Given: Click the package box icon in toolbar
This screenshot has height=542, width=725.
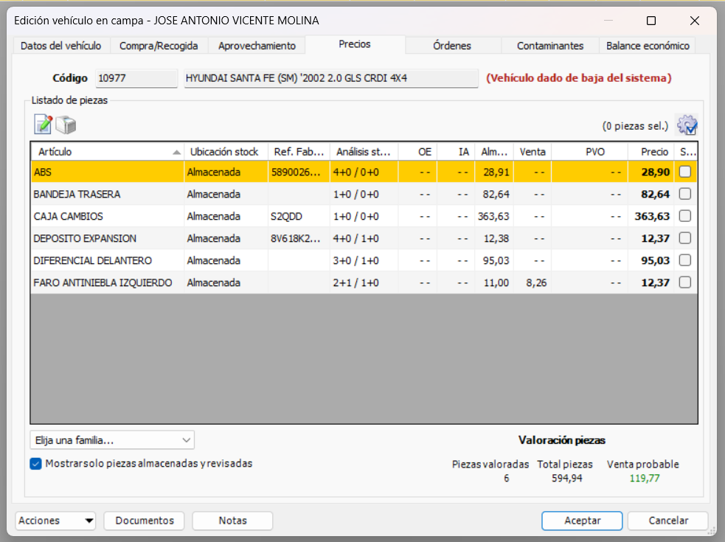Looking at the screenshot, I should (66, 125).
